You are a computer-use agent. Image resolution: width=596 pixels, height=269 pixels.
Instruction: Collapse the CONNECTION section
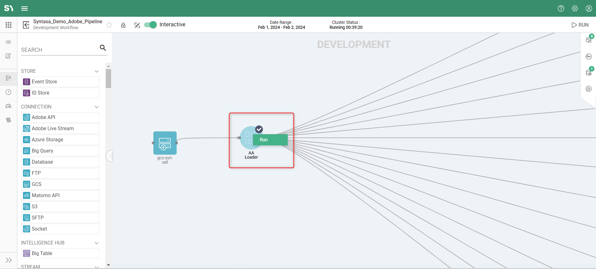pos(97,107)
